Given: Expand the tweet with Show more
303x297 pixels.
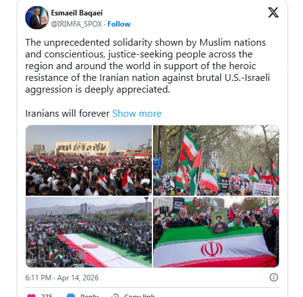Looking at the screenshot, I should (137, 114).
